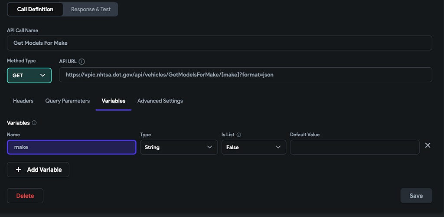
Task: Remove the make variable with X icon
Action: [428, 145]
